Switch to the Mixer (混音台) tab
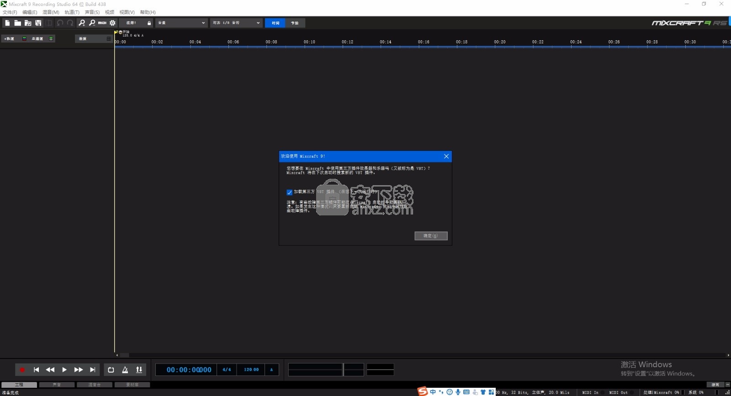This screenshot has width=731, height=396. click(x=94, y=385)
